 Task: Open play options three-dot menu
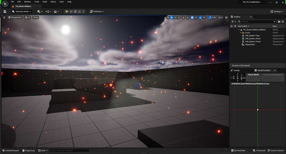[x=84, y=11]
